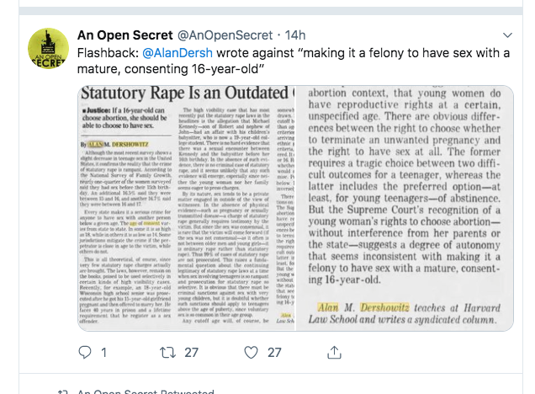Open the share tweet icon
Viewport: 535px width, 394px height.
335,353
